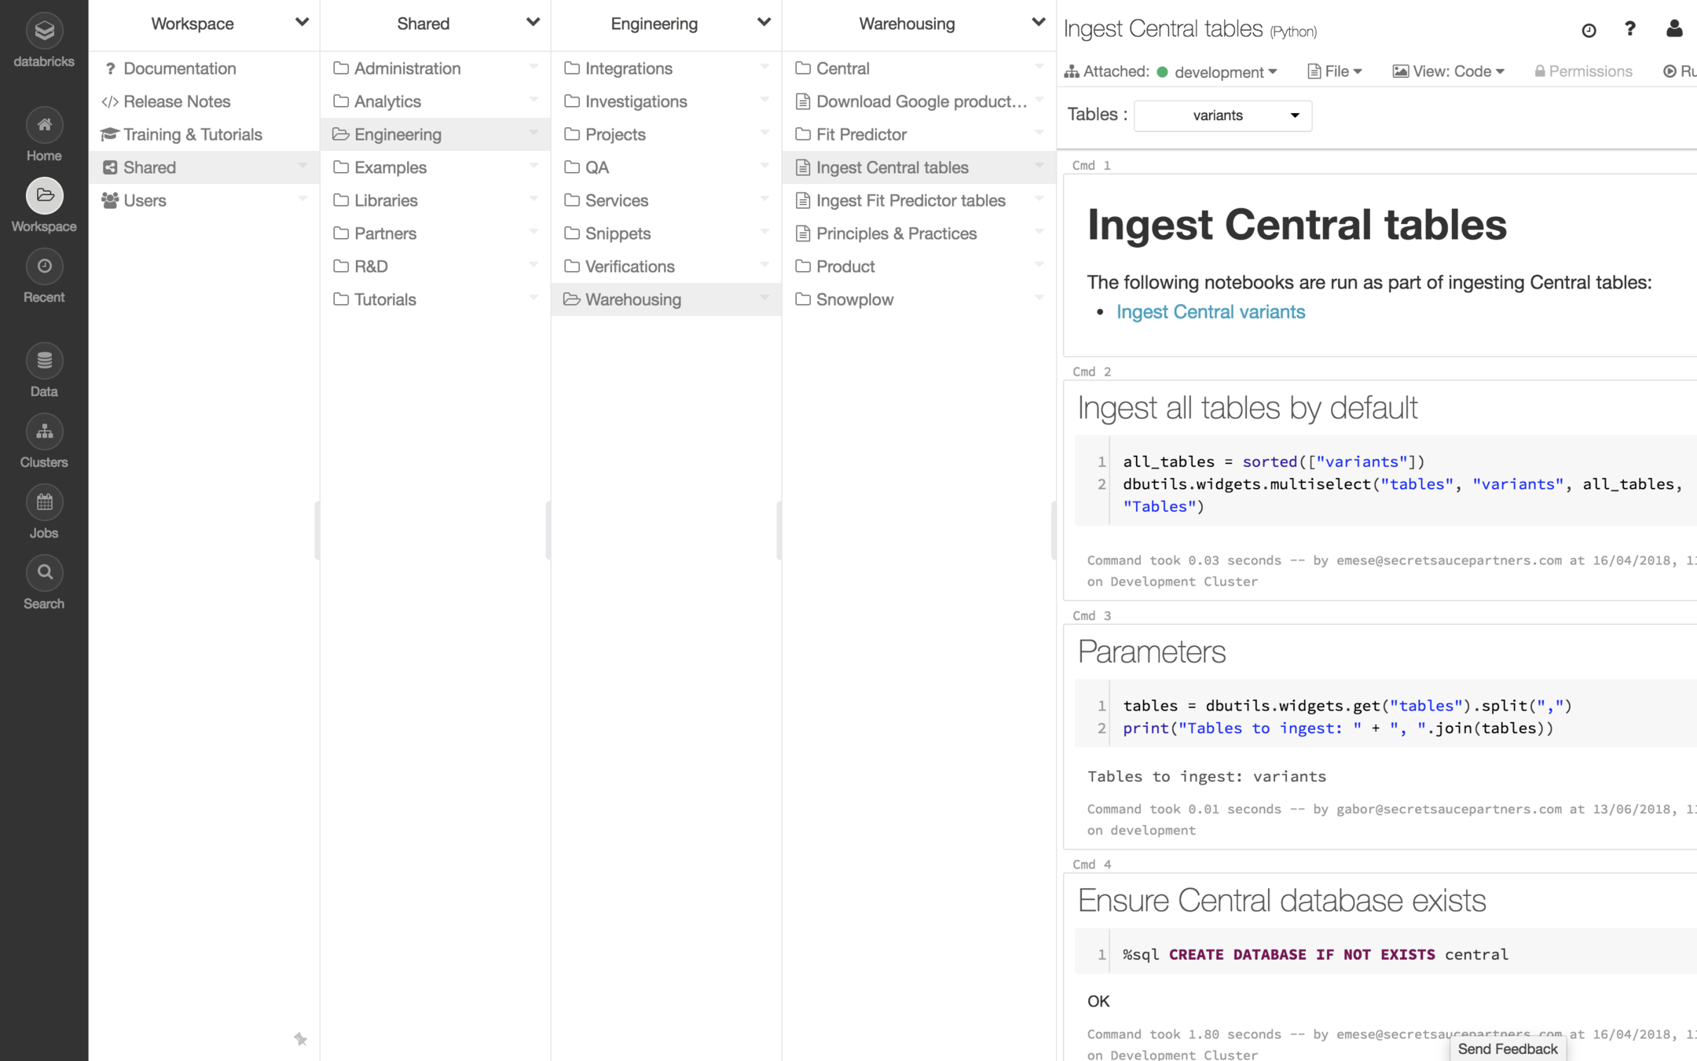Open the Ingest Fit Predictor tables notebook
This screenshot has height=1061, width=1697.
(x=910, y=200)
